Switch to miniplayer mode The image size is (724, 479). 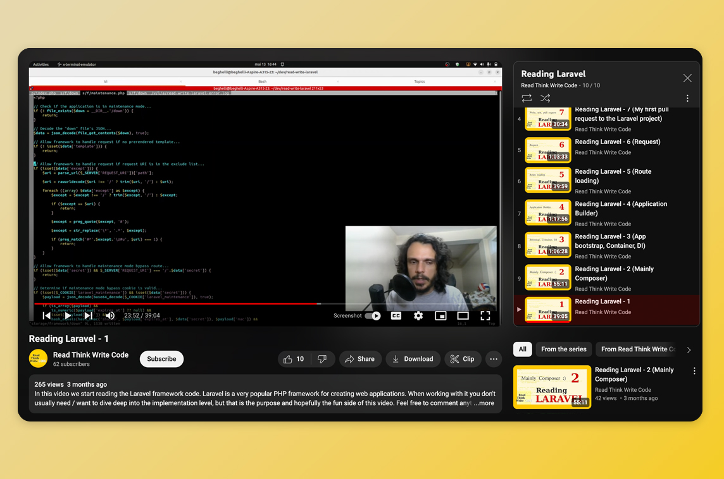[x=440, y=316]
